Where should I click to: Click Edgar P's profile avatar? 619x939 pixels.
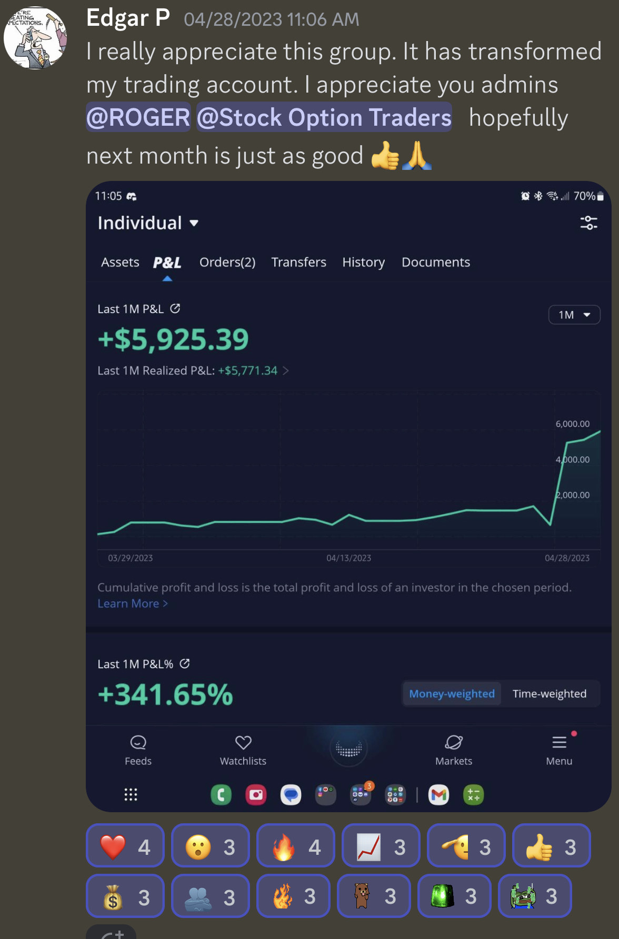pos(35,38)
